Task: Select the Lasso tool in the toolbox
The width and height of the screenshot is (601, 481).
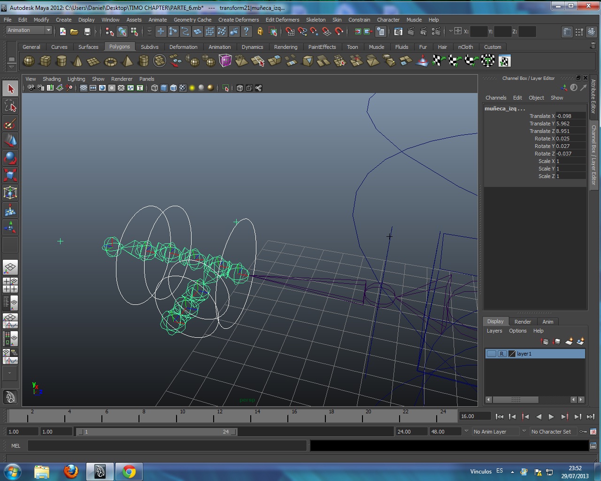Action: [10, 106]
